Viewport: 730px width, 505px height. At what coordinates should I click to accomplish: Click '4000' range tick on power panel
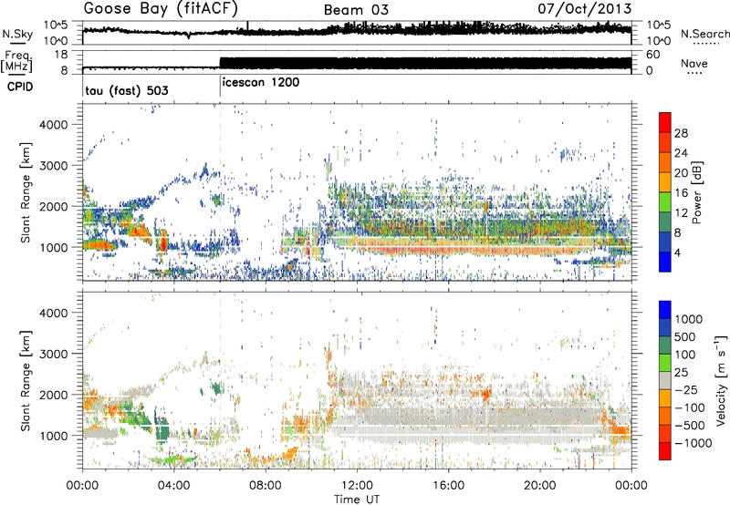[x=53, y=125]
